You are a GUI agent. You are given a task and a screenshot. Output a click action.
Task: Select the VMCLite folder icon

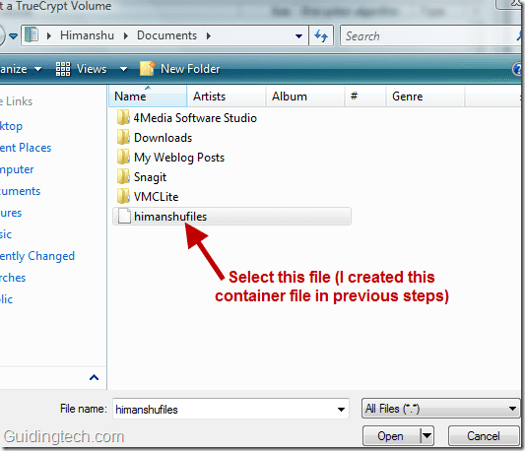(123, 196)
